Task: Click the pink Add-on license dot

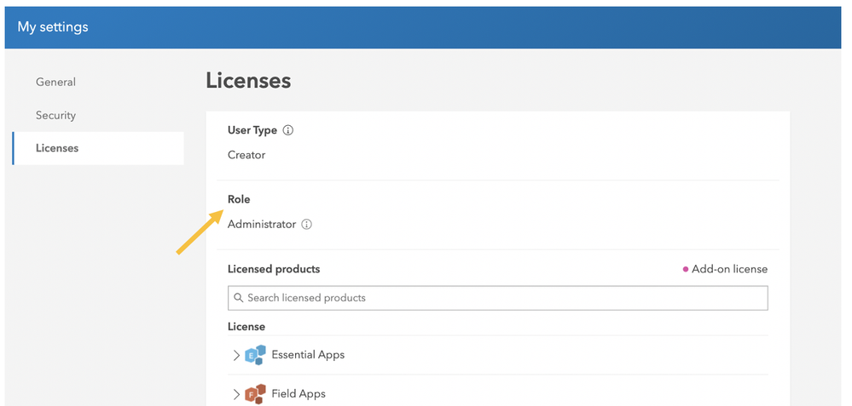Action: click(685, 270)
